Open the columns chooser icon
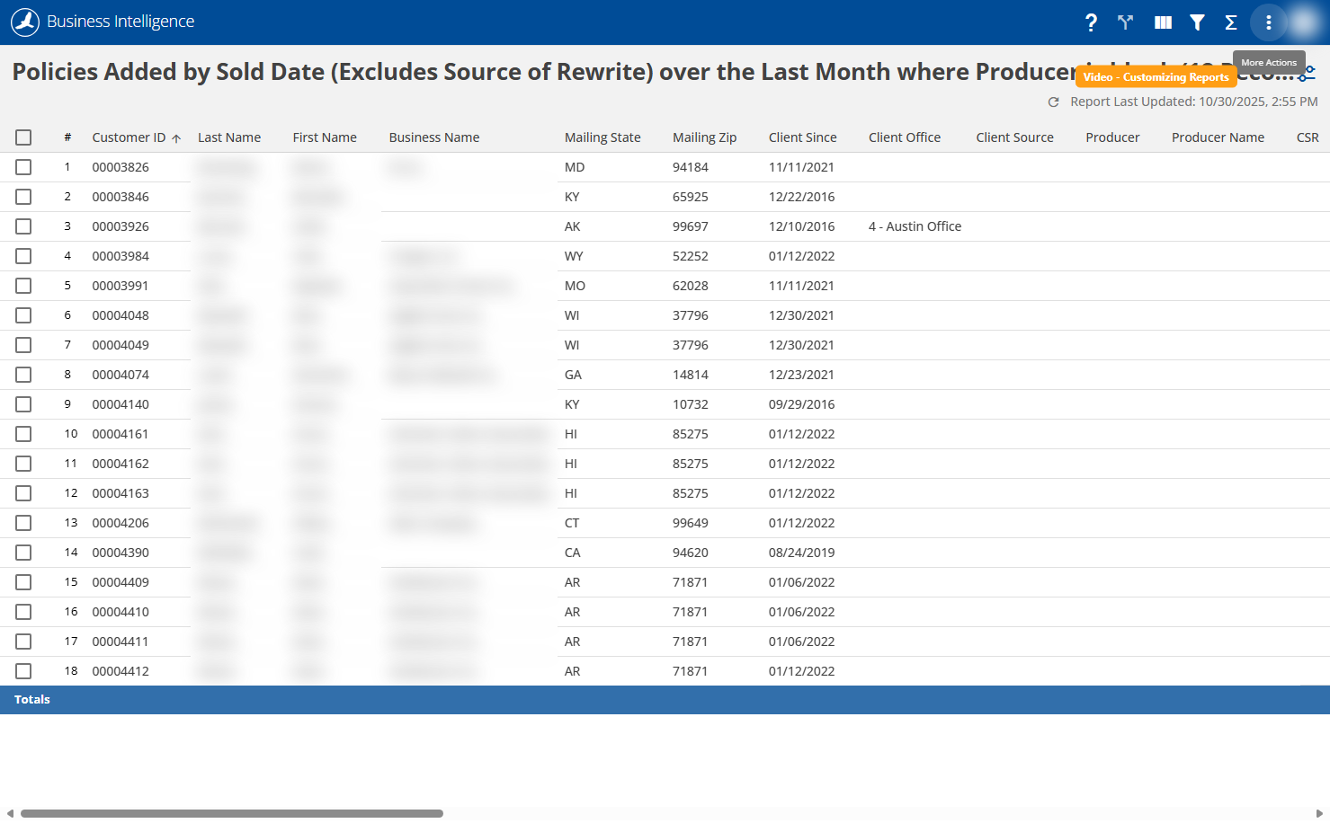The height and width of the screenshot is (832, 1330). (1163, 22)
